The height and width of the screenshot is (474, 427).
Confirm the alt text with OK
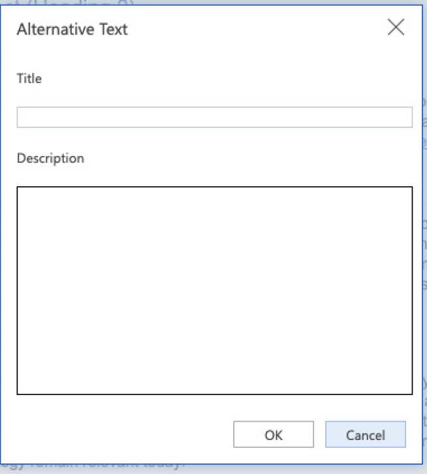[x=273, y=435]
